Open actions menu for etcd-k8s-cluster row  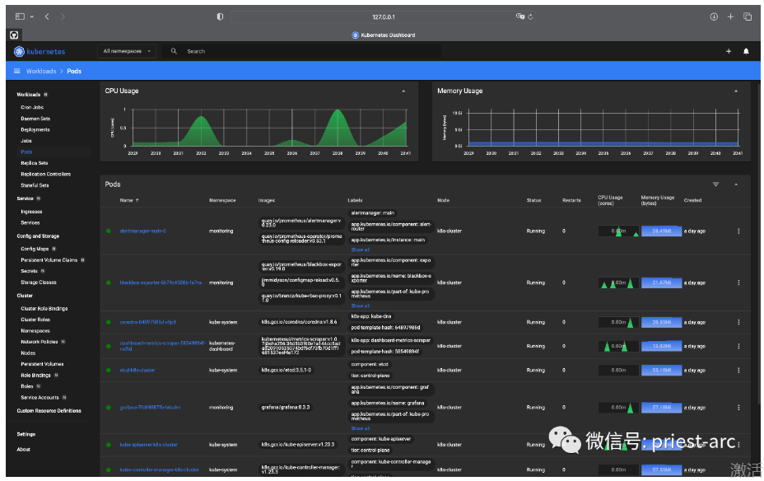(x=738, y=371)
